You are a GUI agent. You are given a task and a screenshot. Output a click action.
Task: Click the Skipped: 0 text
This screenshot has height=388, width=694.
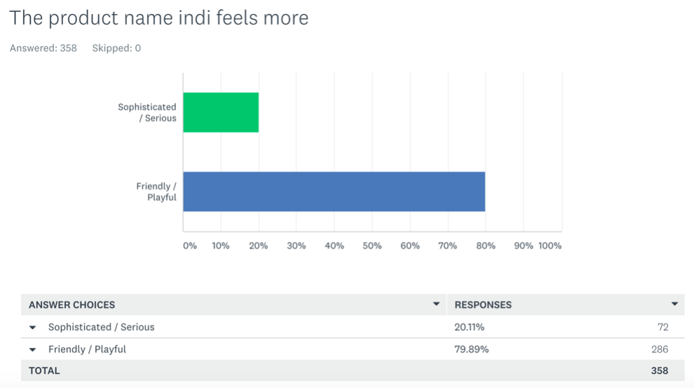(116, 48)
